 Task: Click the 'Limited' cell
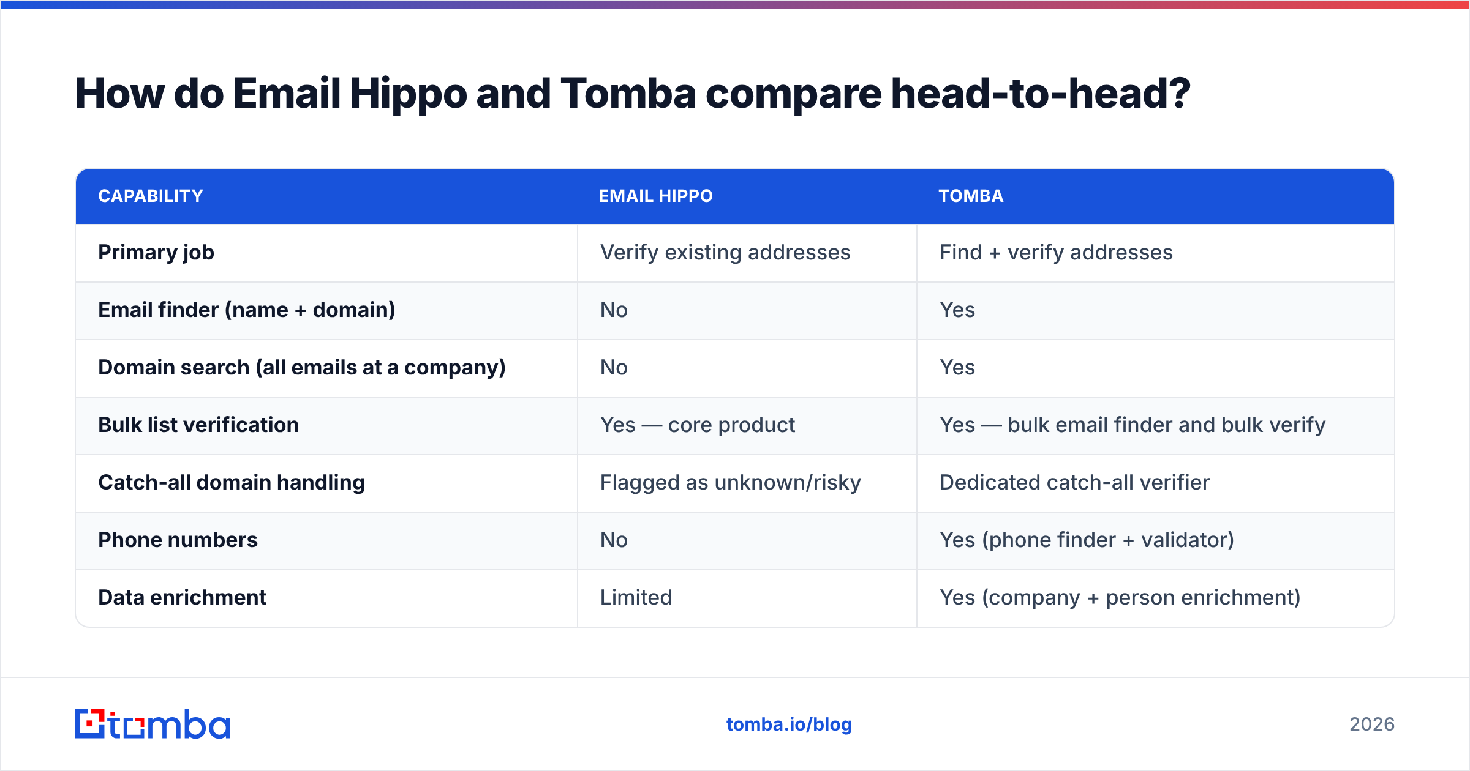point(636,598)
